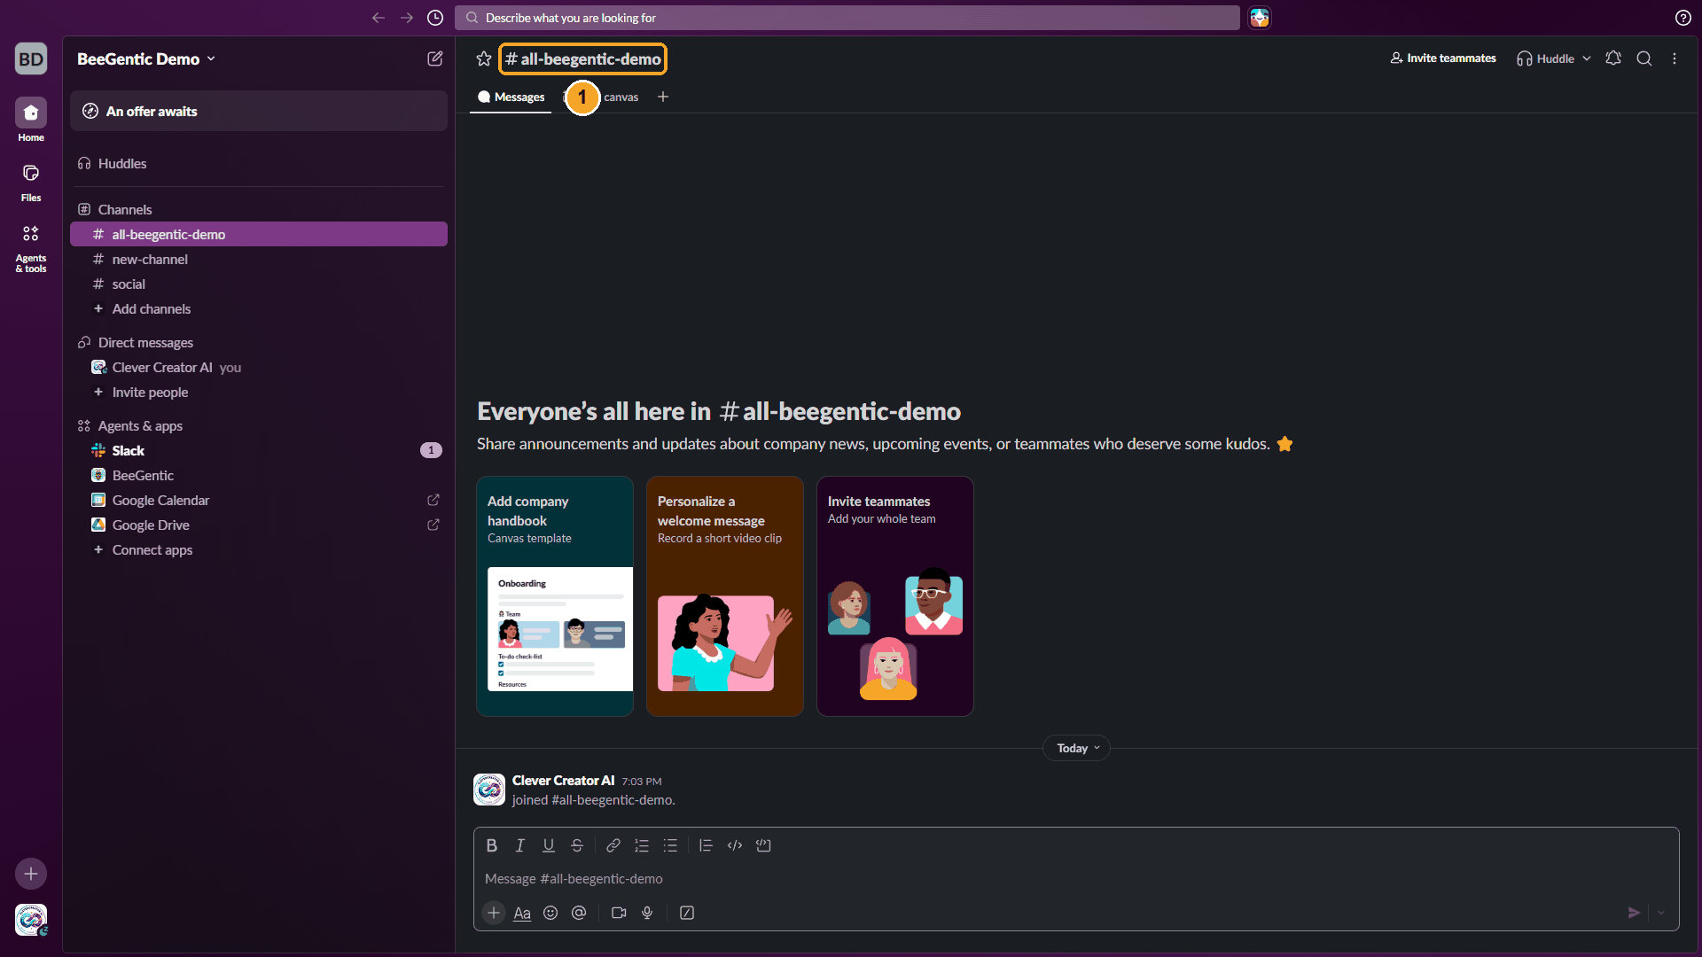Star the all-beegentic-demo channel

coord(483,58)
